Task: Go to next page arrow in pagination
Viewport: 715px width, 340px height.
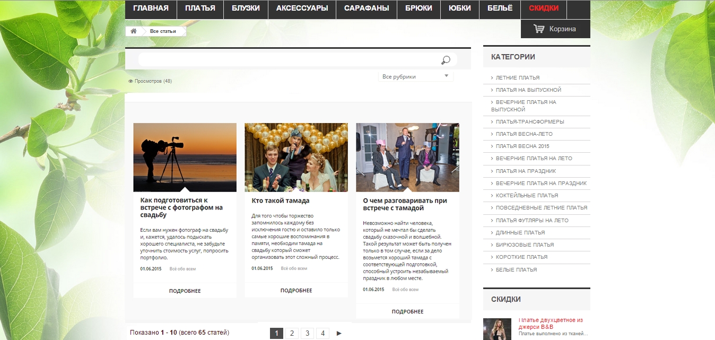Action: [x=339, y=333]
